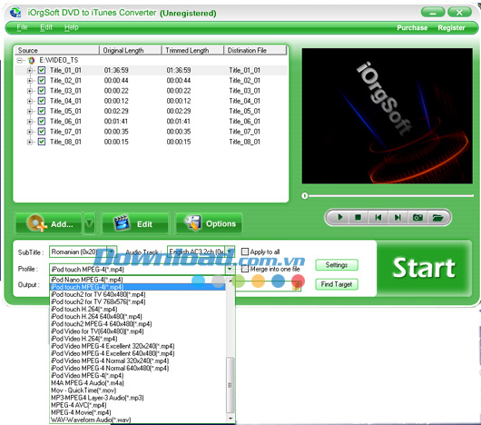Take a snapshot with camera icon
Screen dimensions: 481x425
[x=417, y=217]
